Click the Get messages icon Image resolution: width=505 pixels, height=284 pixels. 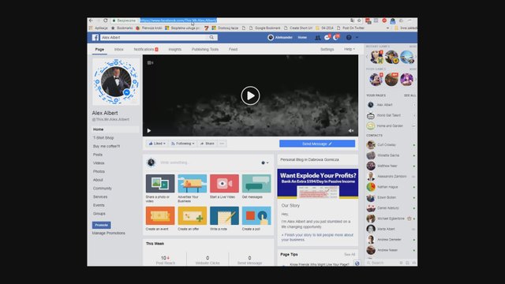[x=256, y=184]
